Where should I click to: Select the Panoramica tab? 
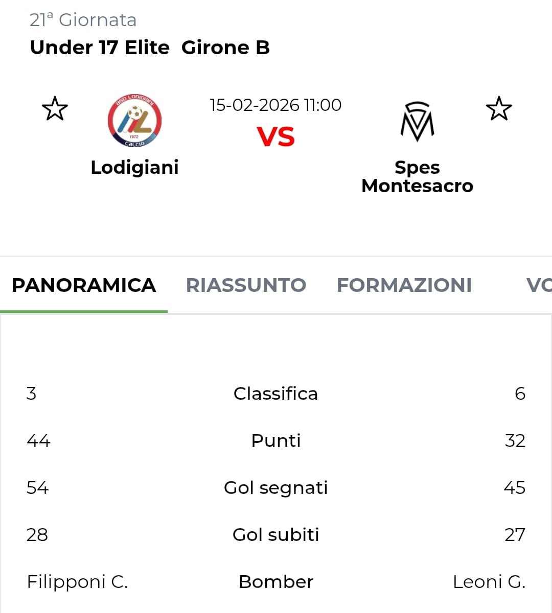click(x=84, y=285)
